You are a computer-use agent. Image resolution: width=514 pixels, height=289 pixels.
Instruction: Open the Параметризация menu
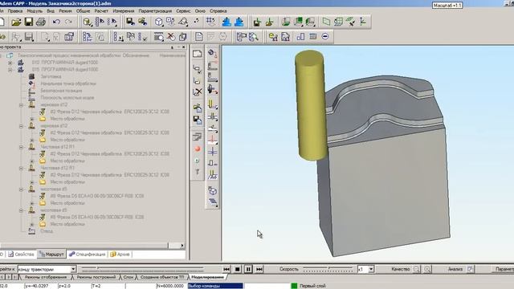pos(155,10)
